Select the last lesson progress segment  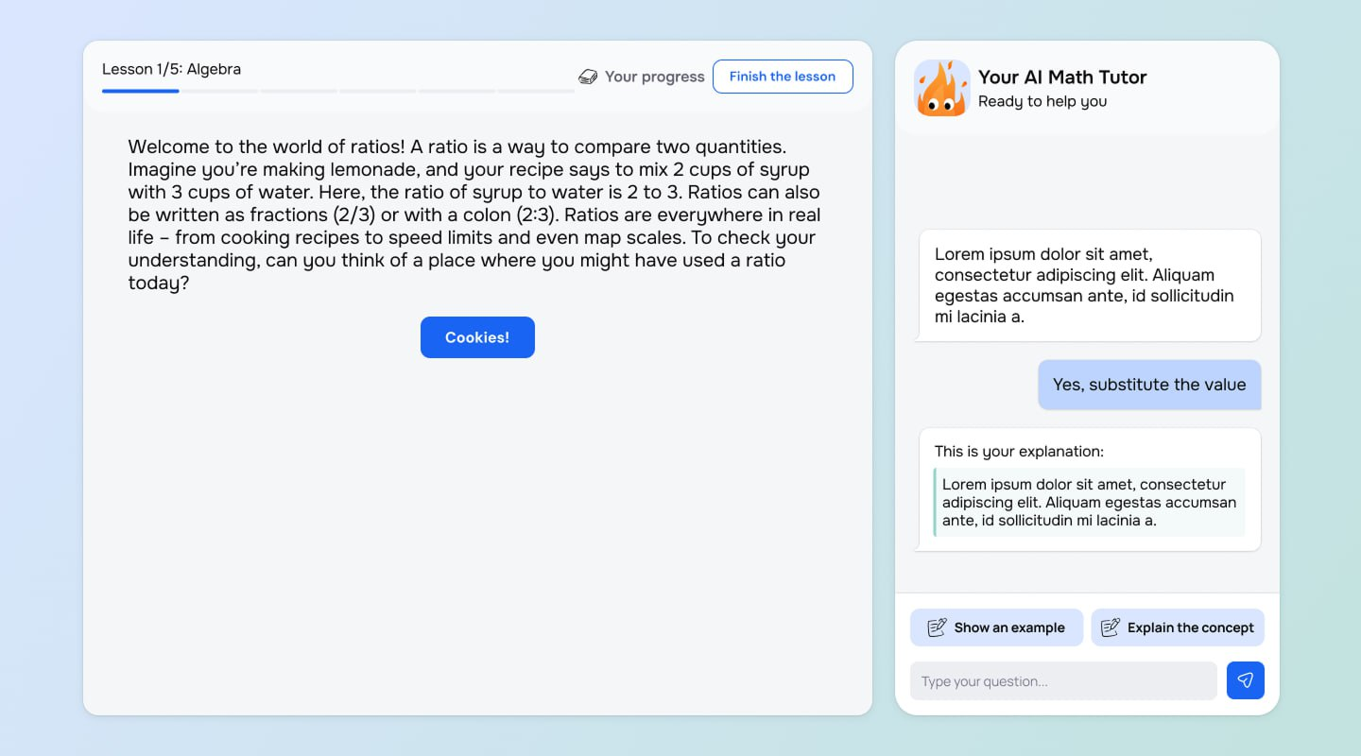(535, 92)
